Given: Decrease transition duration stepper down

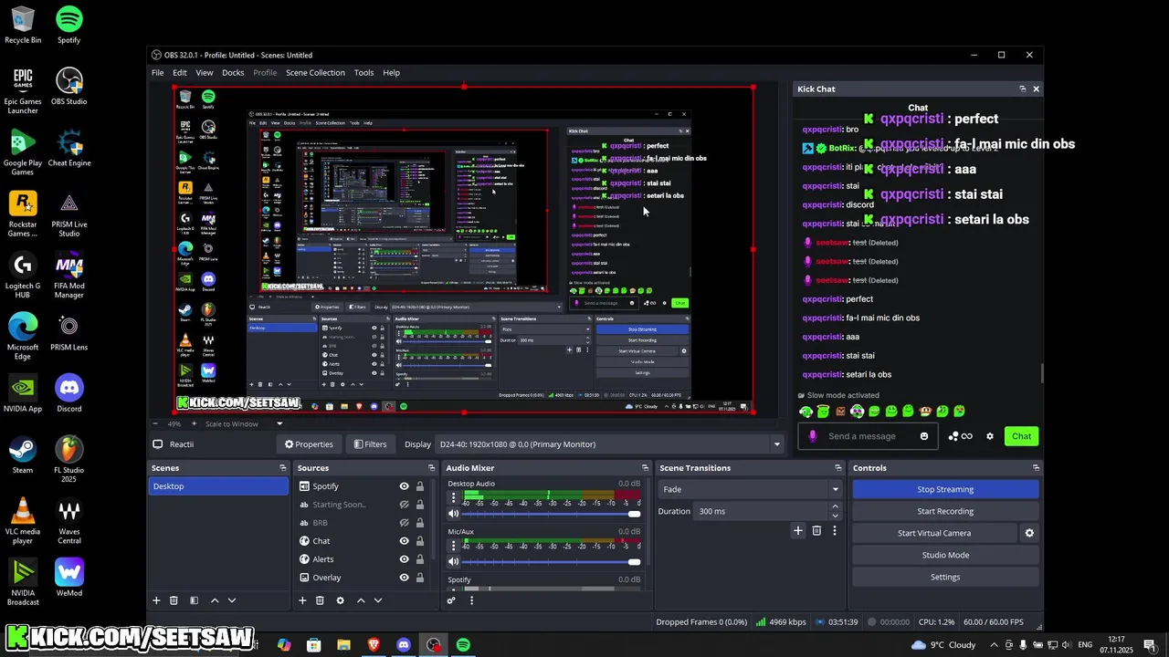Looking at the screenshot, I should point(835,516).
